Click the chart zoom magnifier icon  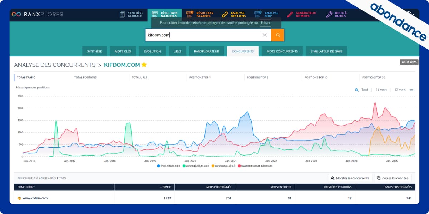tap(356, 90)
